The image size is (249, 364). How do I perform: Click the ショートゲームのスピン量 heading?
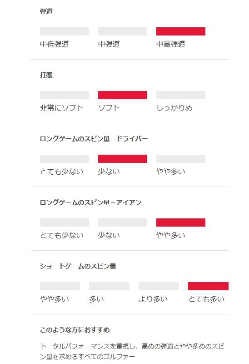(x=78, y=266)
